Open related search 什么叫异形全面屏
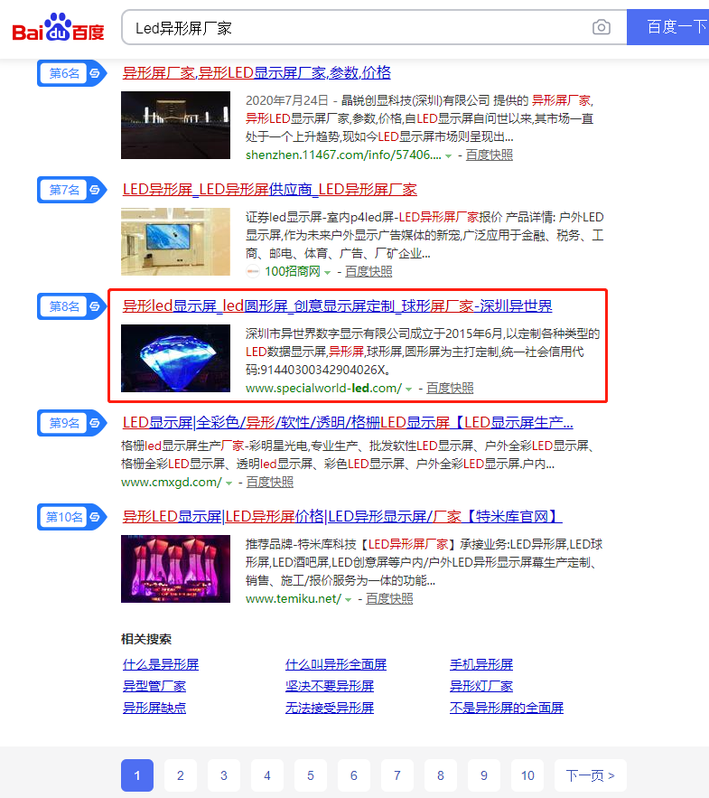The height and width of the screenshot is (798, 709). click(x=336, y=664)
